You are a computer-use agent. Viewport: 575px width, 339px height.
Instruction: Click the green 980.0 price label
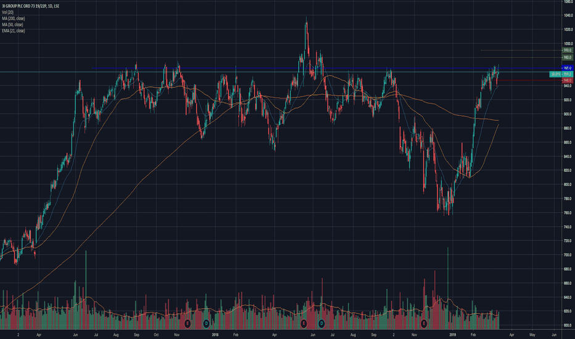click(568, 57)
